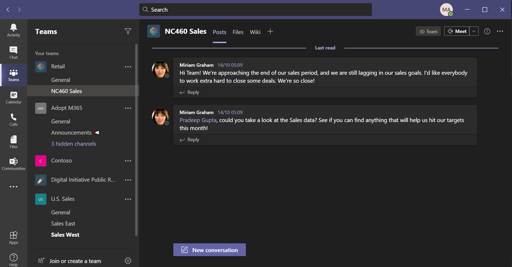Click Join or create a team

(75, 261)
